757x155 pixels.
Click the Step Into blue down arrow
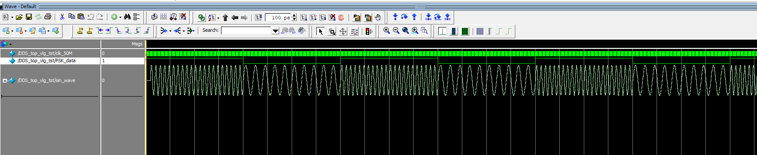coord(395,17)
